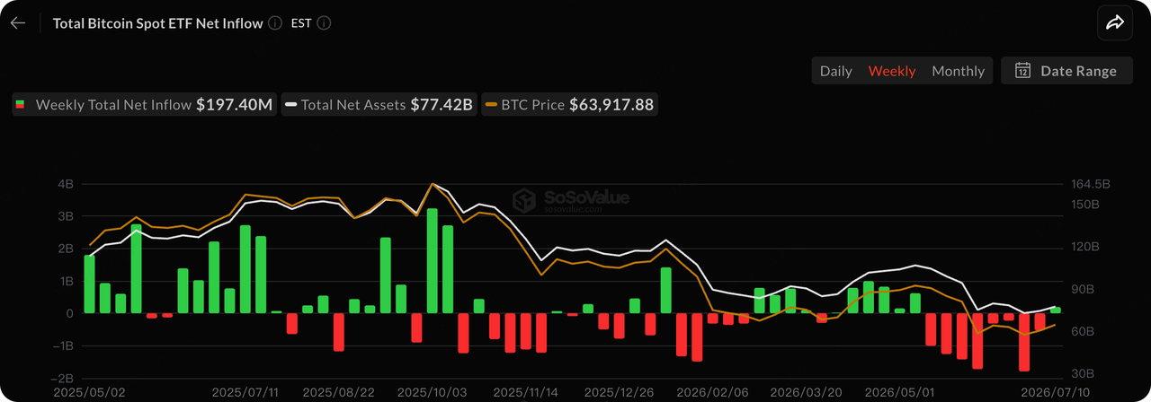Click info icon next to EST
Image resolution: width=1151 pixels, height=402 pixels.
pos(324,23)
